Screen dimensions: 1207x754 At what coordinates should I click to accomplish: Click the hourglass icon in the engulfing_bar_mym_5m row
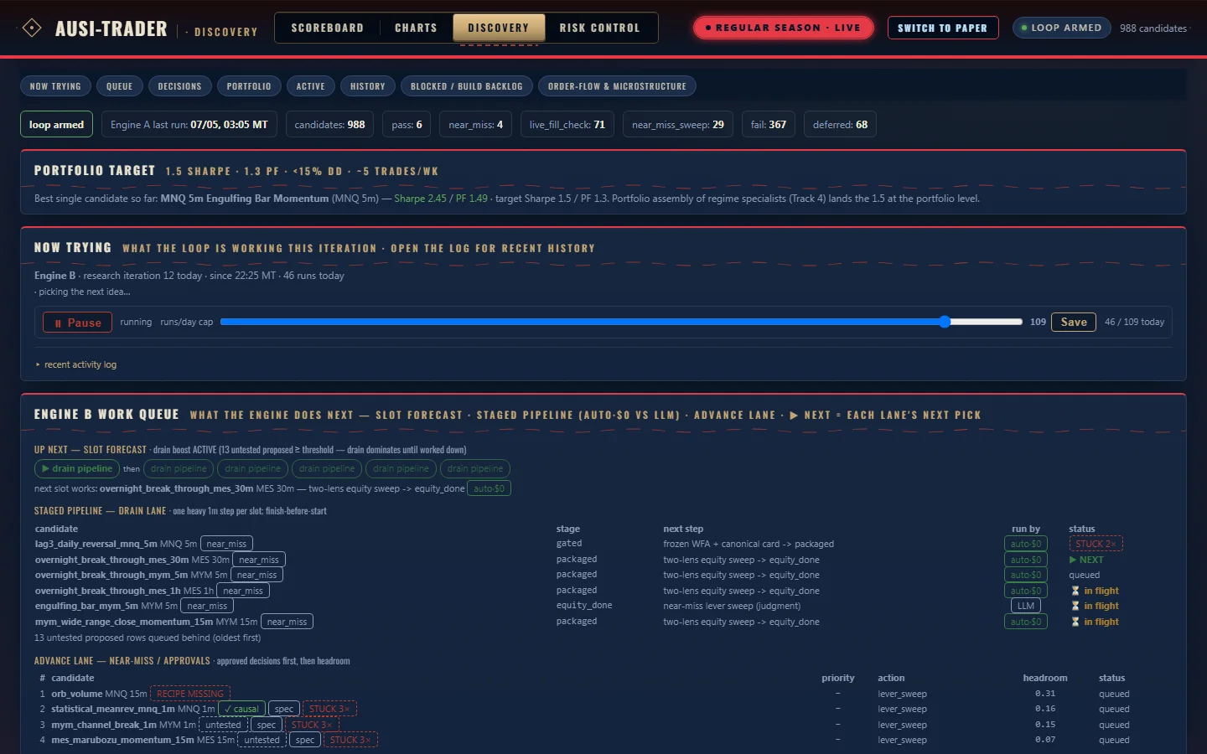coord(1075,606)
